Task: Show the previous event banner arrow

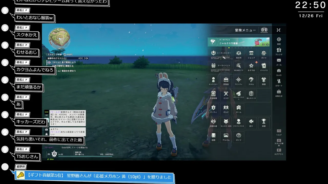Action: pyautogui.click(x=263, y=44)
